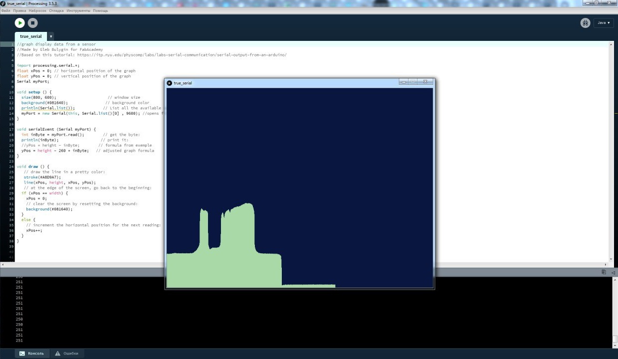Click the editor scrollbar down arrow
Viewport: 618px width, 359px height.
(x=611, y=259)
